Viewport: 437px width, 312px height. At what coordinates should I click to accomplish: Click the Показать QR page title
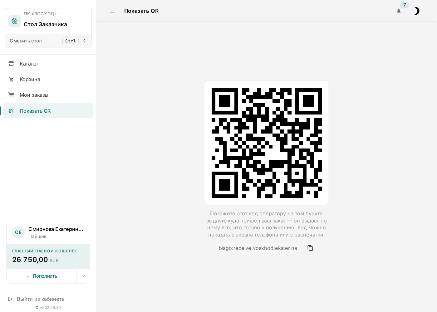click(x=141, y=11)
